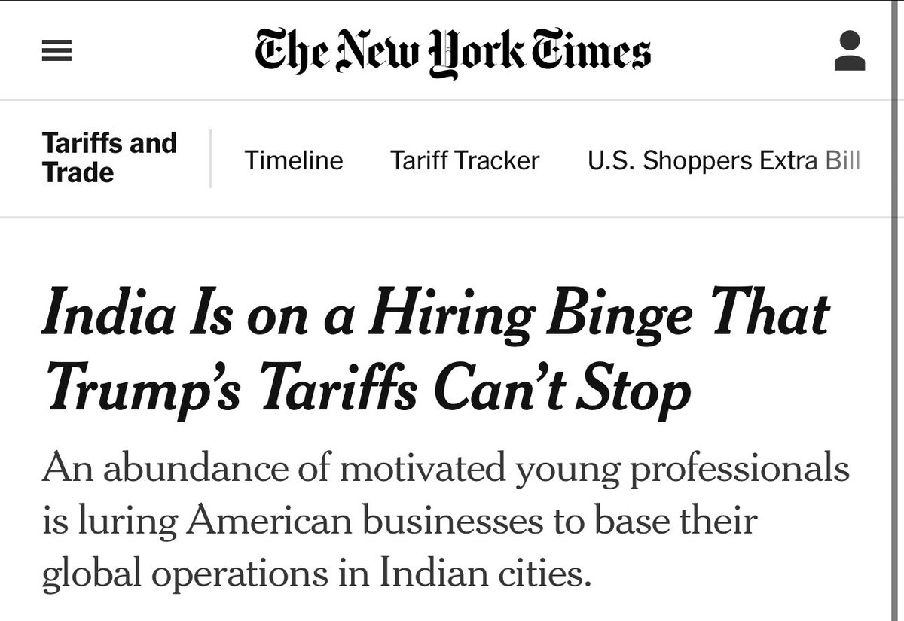
Task: Click the account profile icon
Action: click(x=850, y=50)
